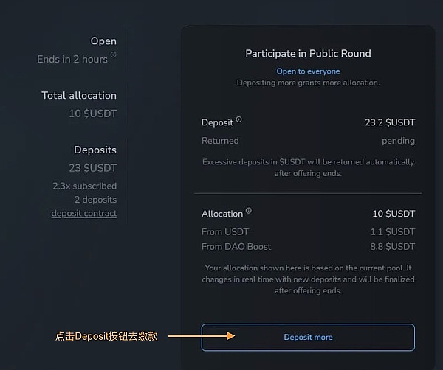
Task: Click the Deposits heading in left column
Action: [95, 150]
